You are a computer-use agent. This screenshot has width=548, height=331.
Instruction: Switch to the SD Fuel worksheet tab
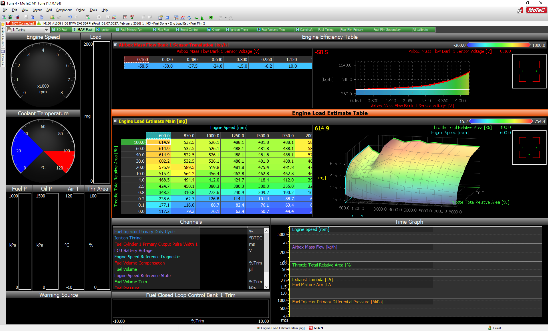61,30
